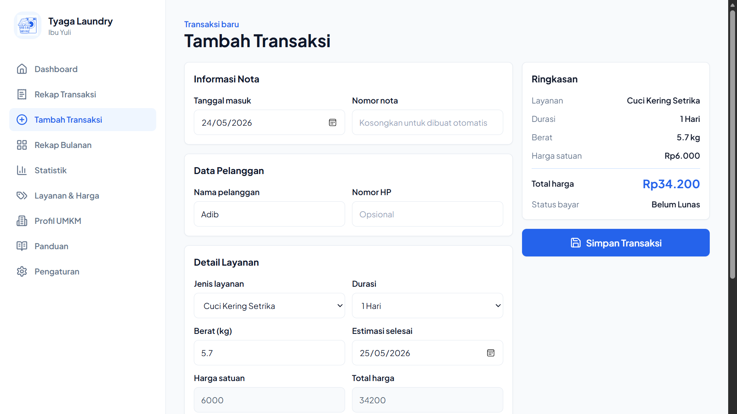737x414 pixels.
Task: Click the Statistik bar chart icon
Action: (x=22, y=170)
